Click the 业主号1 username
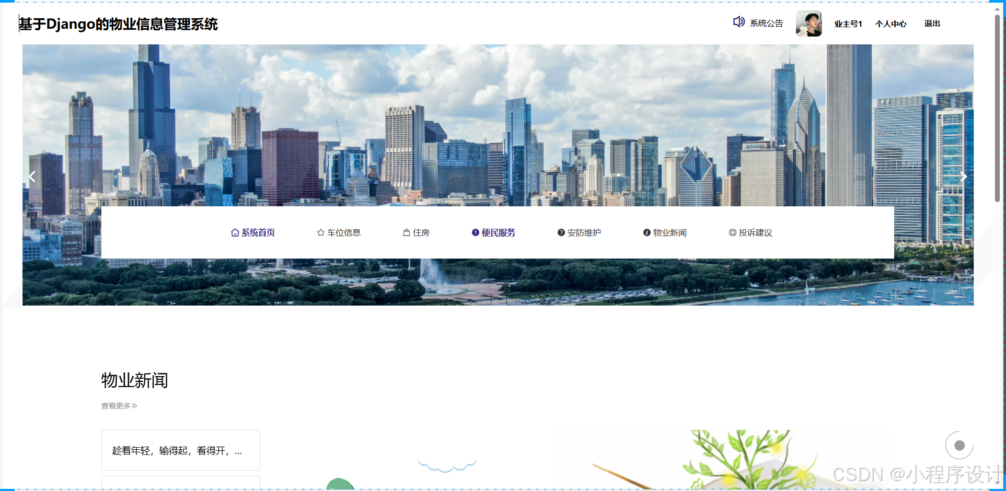The image size is (1006, 491). [848, 24]
